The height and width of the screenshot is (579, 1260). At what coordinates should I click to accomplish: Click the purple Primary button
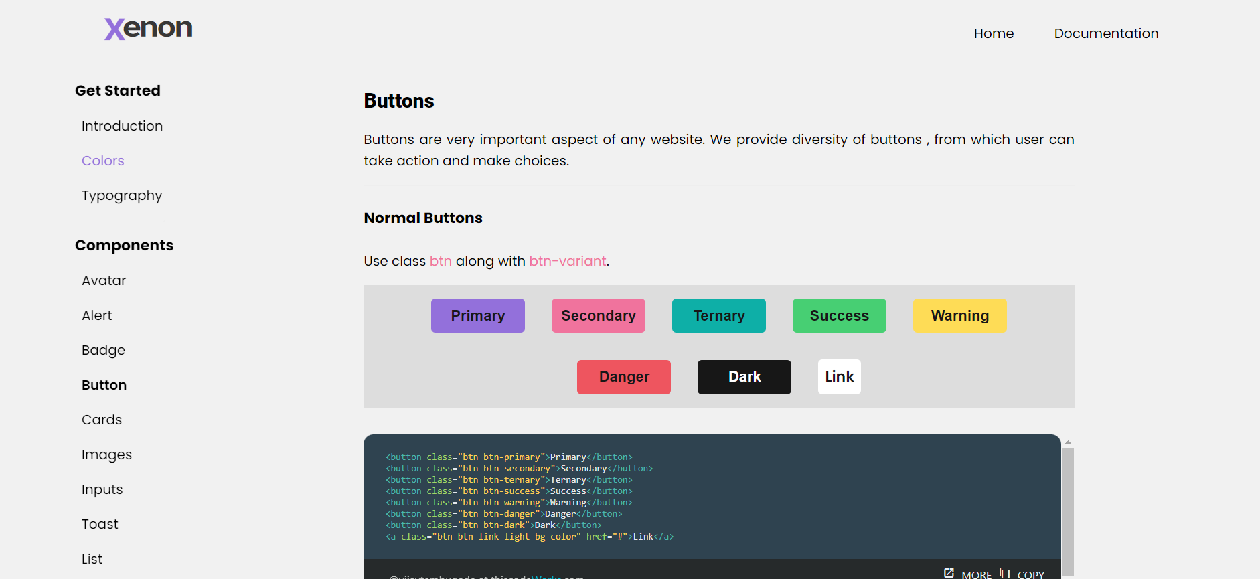(x=478, y=315)
